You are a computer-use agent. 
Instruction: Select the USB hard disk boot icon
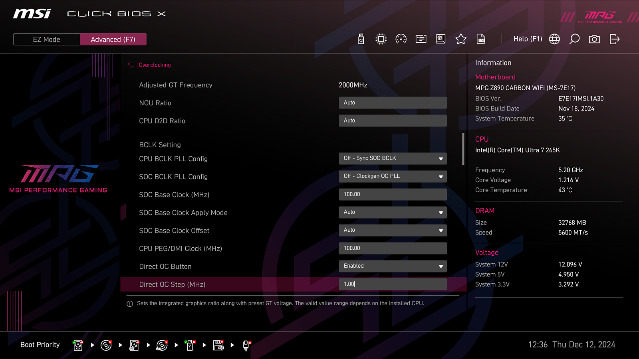134,345
